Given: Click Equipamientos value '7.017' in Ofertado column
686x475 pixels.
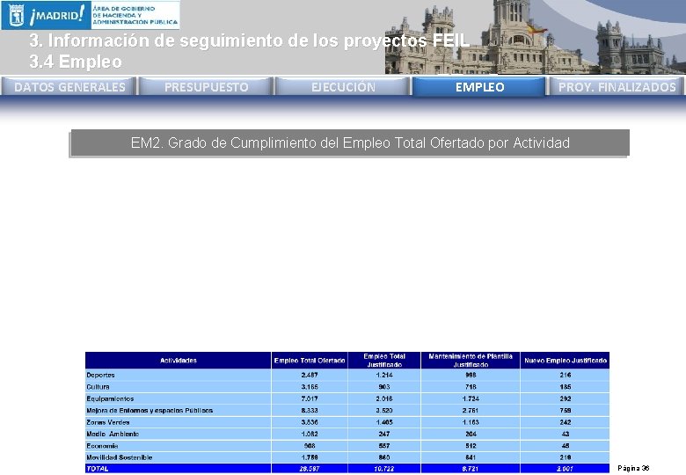Looking at the screenshot, I should click(x=310, y=398).
